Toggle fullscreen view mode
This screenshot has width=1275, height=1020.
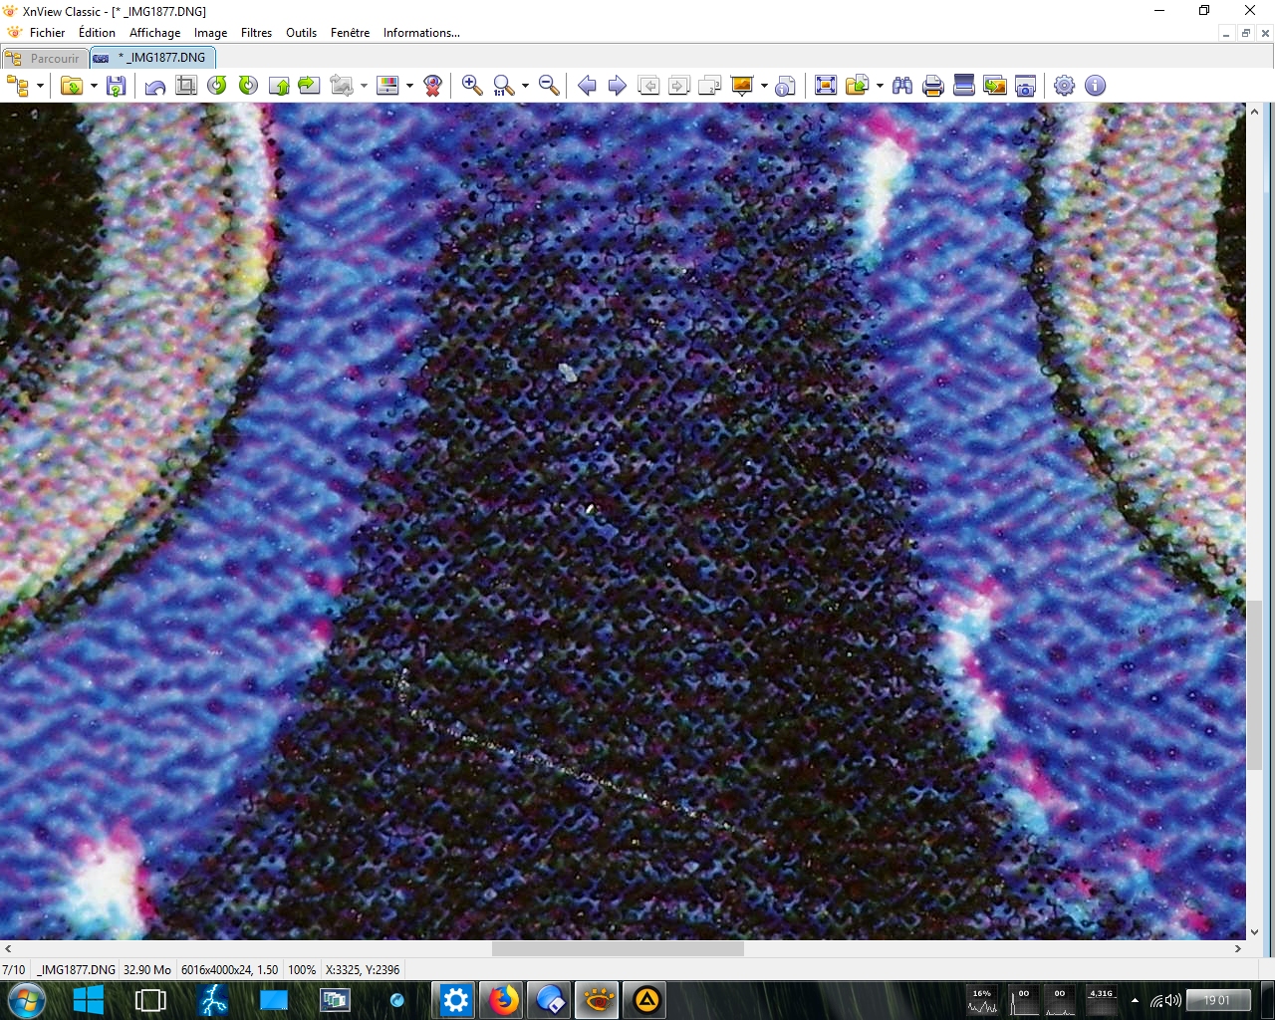(x=826, y=86)
